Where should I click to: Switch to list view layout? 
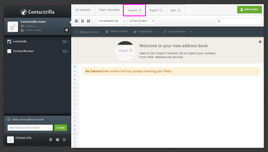click(76, 21)
